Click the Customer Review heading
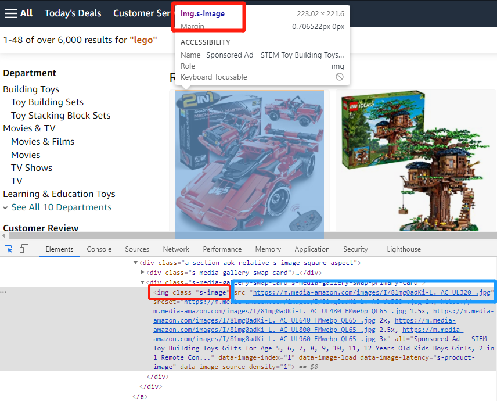The width and height of the screenshot is (497, 401). click(x=41, y=228)
